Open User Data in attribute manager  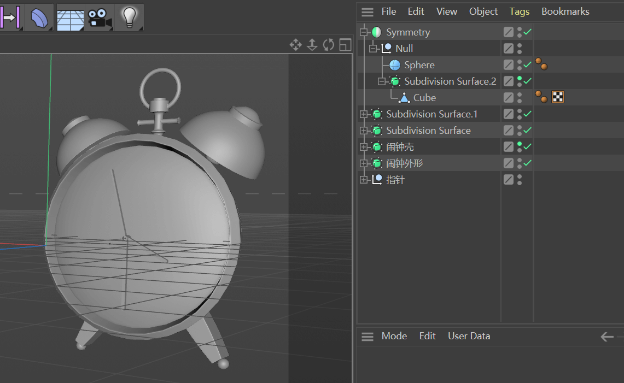pos(469,336)
